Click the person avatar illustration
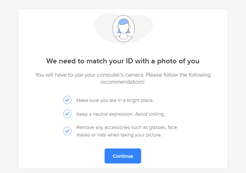The width and height of the screenshot is (246, 173). click(x=124, y=29)
